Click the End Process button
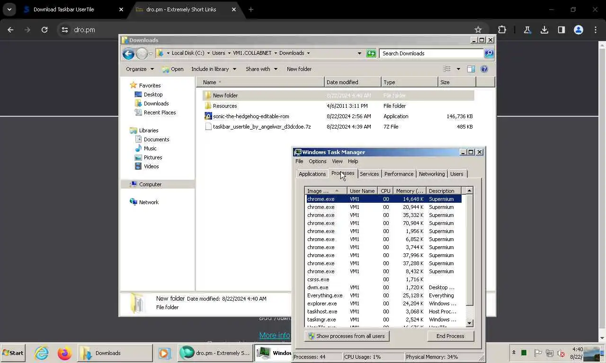This screenshot has width=606, height=363. coord(450,336)
